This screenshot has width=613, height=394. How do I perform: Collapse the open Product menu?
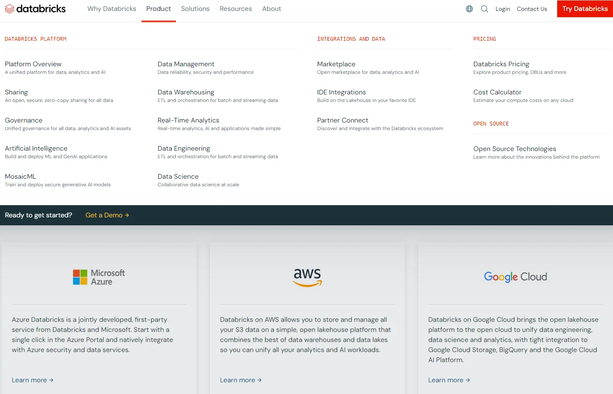pyautogui.click(x=158, y=9)
